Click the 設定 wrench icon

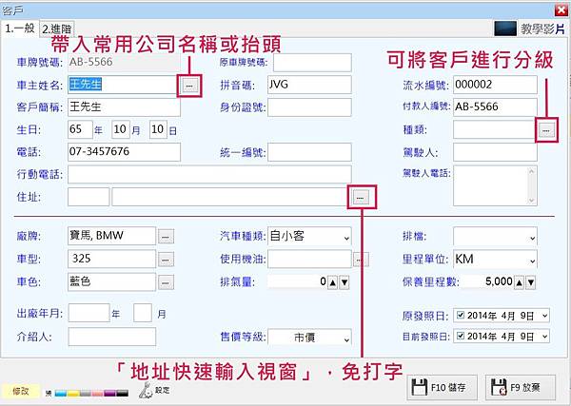(146, 390)
